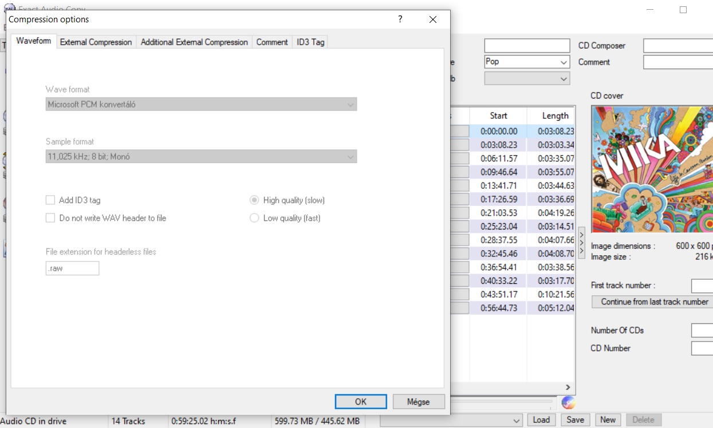Toggle the triple-arrow panel expander beside CD cover

(x=581, y=243)
